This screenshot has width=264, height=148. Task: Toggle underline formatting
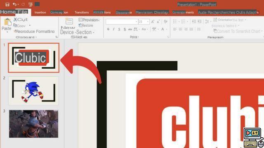pos(119,29)
